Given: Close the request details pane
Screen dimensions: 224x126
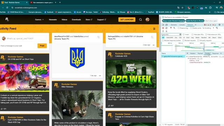Looking at the screenshot, I should coord(188,53).
